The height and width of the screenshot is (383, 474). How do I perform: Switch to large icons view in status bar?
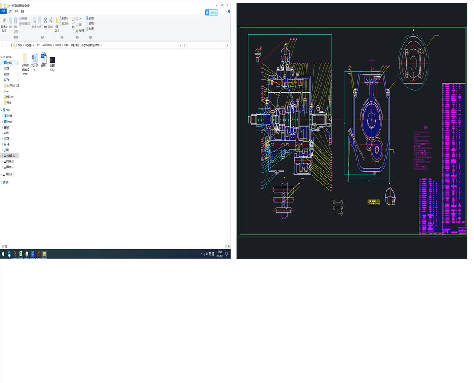click(x=228, y=246)
